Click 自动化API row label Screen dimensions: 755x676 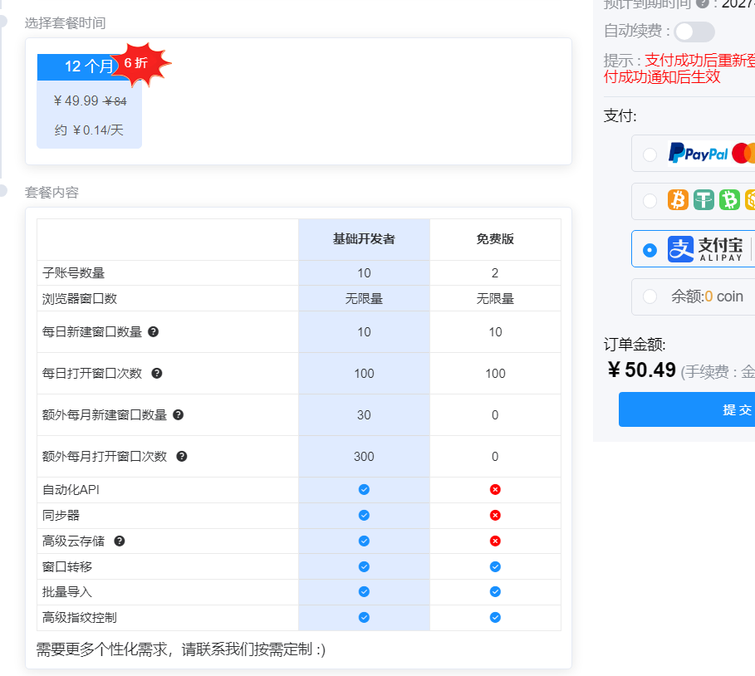71,490
